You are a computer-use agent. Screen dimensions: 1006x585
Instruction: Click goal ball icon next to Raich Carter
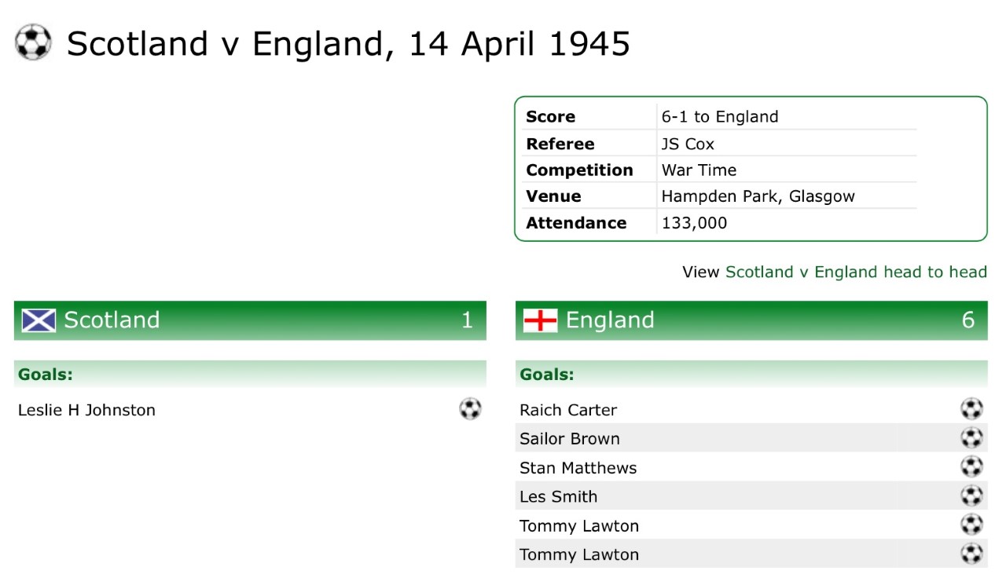[971, 409]
